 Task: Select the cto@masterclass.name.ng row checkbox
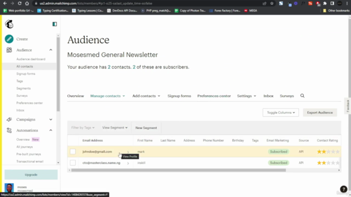pyautogui.click(x=73, y=163)
